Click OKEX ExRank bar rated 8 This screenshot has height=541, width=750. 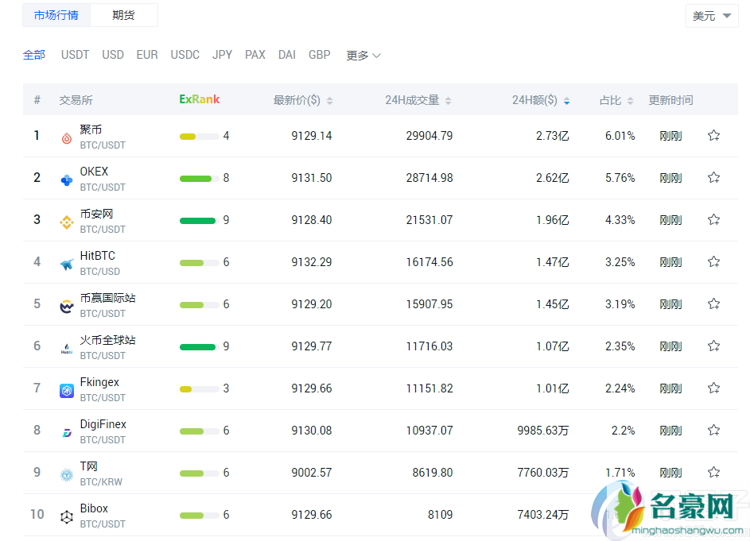point(199,179)
